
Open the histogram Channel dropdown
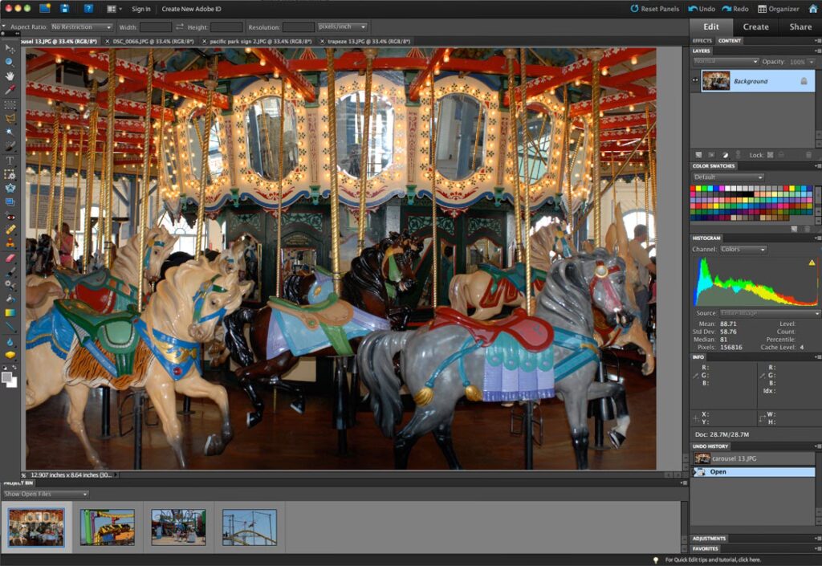point(743,250)
